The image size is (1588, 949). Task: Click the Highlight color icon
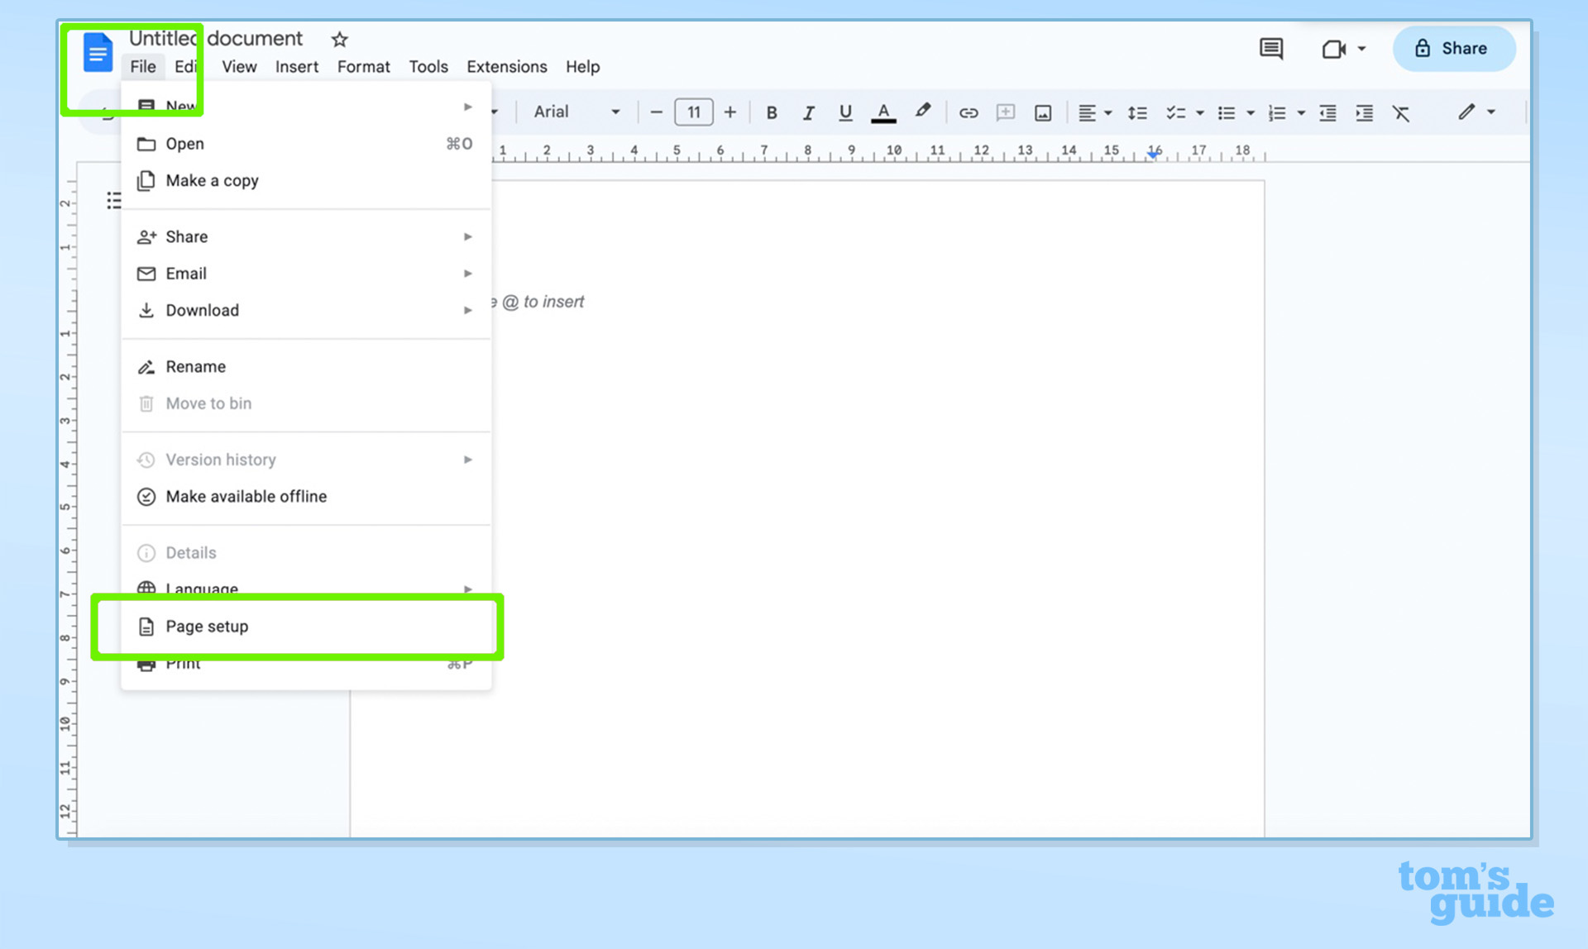coord(921,111)
